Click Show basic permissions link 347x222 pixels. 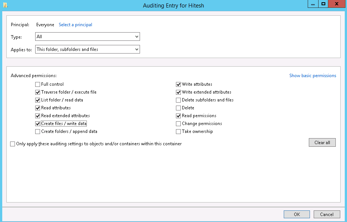(313, 76)
